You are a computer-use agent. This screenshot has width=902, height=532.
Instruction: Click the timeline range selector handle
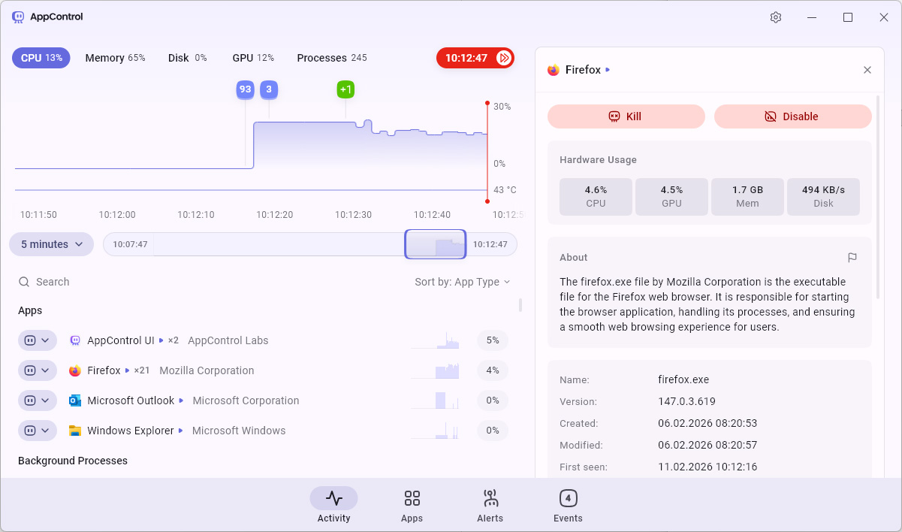(x=436, y=244)
